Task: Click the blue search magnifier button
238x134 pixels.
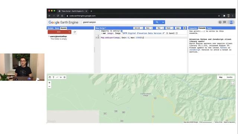Action: point(157,22)
